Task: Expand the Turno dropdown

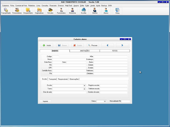Action: pyautogui.click(x=84, y=89)
